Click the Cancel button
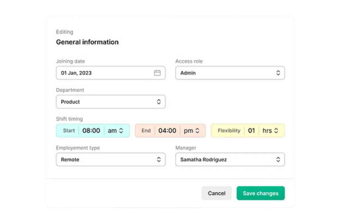This screenshot has width=345, height=224. click(x=216, y=193)
